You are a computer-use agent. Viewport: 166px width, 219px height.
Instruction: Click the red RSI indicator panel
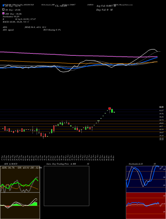pos(146,206)
